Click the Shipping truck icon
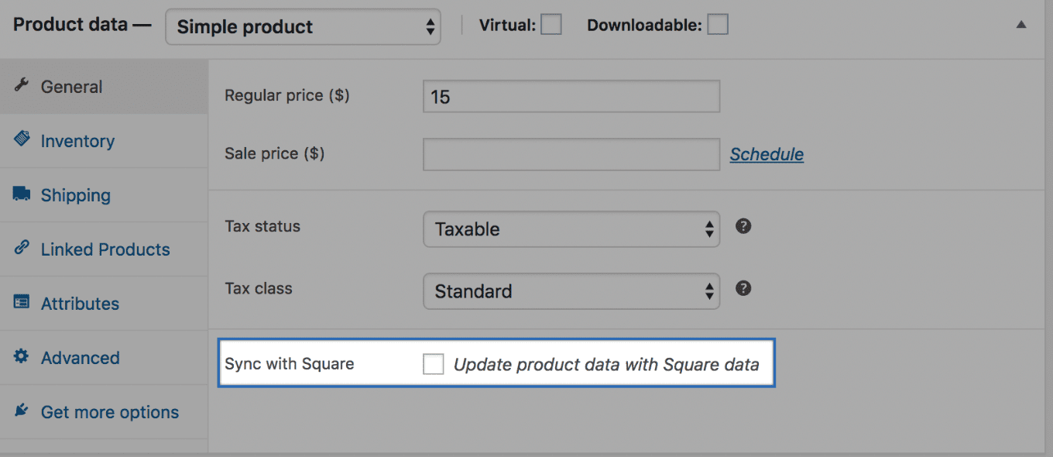Viewport: 1053px width, 457px height. (22, 194)
